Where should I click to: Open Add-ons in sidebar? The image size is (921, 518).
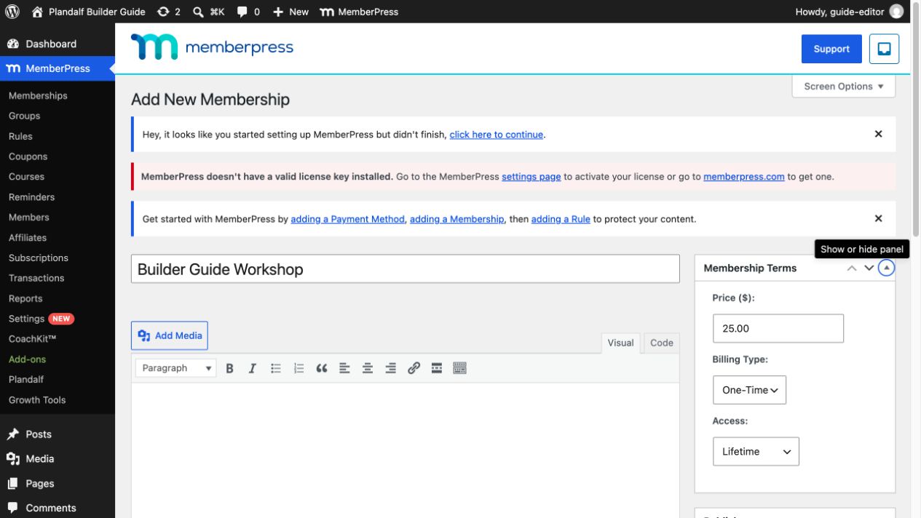tap(27, 359)
